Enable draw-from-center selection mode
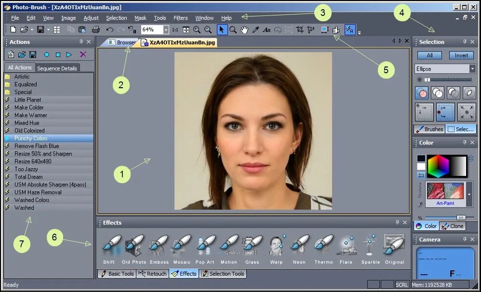The image size is (481, 292). click(x=467, y=112)
